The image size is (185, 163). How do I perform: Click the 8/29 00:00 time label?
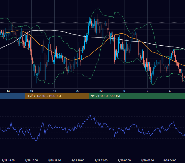124,160
